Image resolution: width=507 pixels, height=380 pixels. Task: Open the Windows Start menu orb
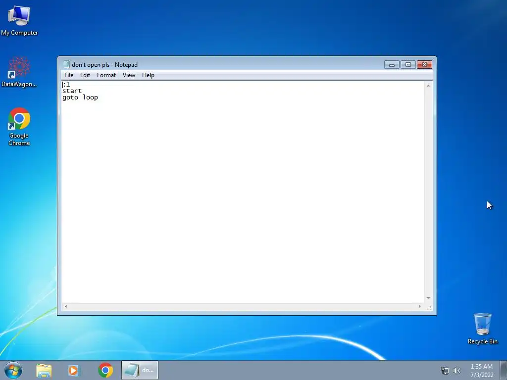click(13, 370)
